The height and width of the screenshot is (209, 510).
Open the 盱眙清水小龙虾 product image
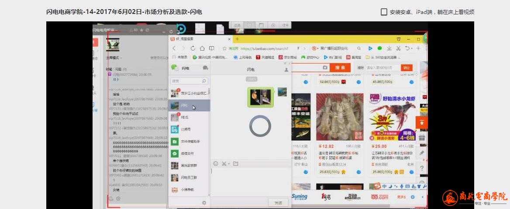[393, 117]
